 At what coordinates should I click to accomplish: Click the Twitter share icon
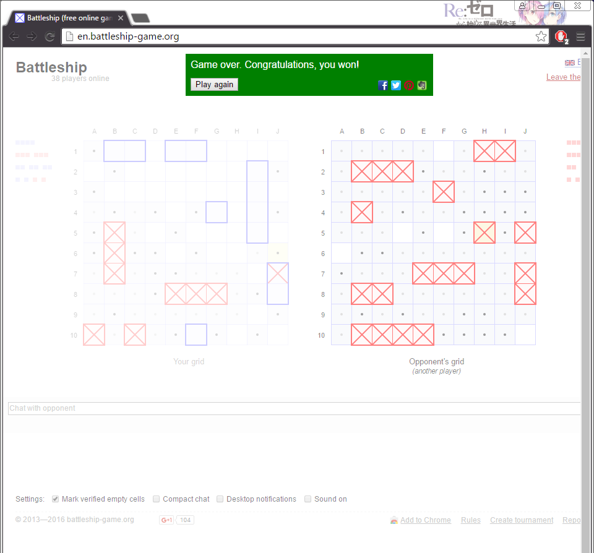(396, 85)
